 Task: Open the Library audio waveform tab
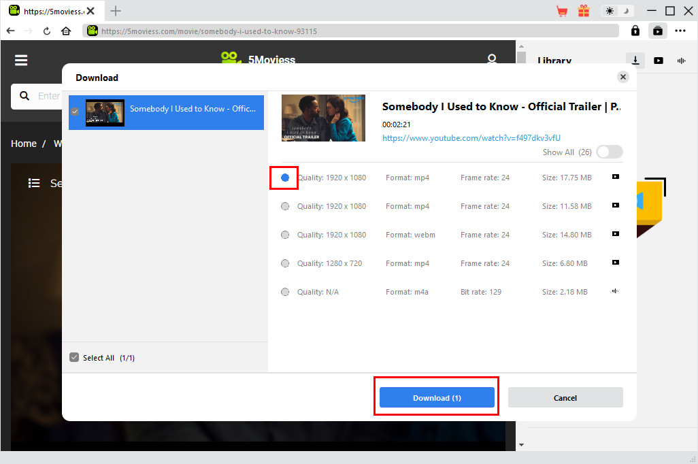681,61
